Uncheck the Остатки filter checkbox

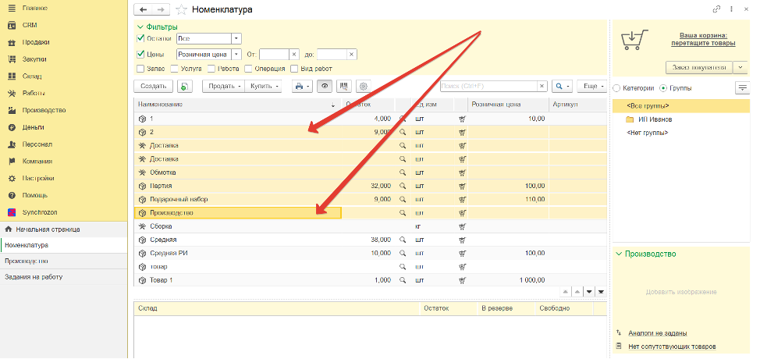tap(140, 38)
